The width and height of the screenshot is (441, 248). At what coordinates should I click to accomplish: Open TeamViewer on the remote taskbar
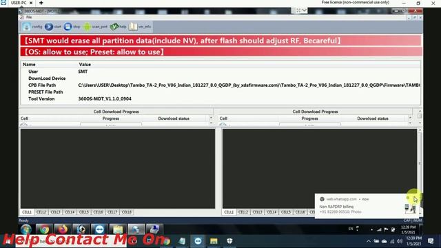click(x=99, y=229)
